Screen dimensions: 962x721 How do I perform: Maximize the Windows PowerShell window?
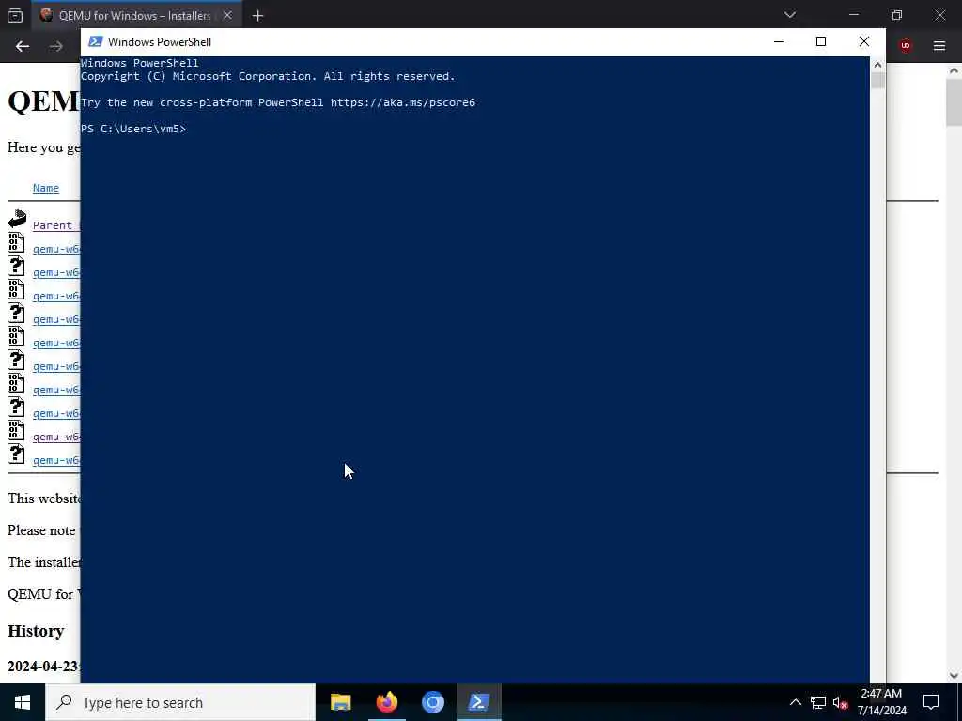coord(821,41)
